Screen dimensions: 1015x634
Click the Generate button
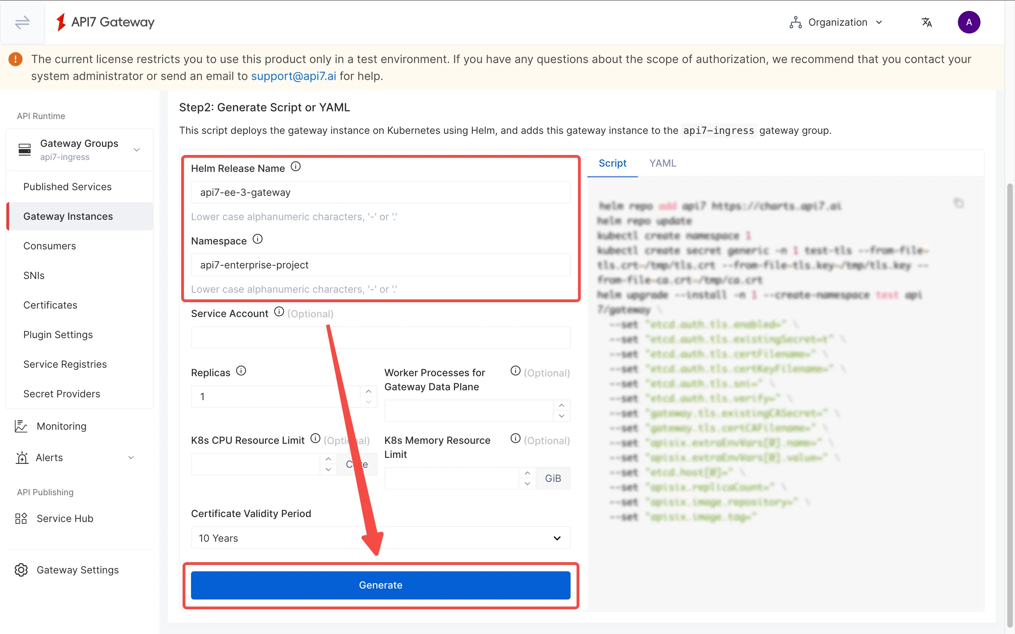380,585
